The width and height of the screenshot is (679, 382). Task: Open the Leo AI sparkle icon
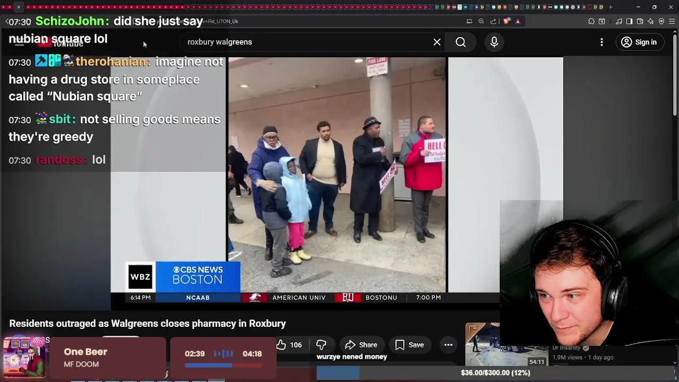click(650, 21)
